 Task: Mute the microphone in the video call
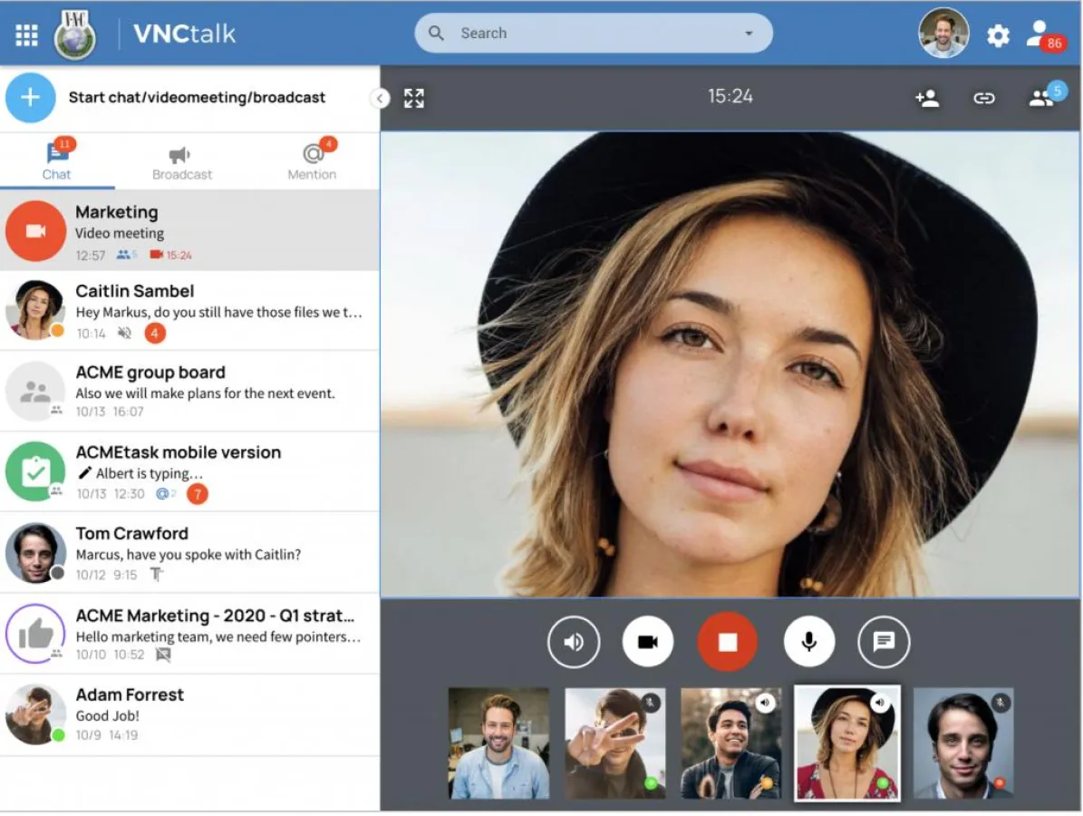808,641
